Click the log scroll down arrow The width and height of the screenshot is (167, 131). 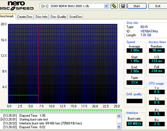[119, 127]
